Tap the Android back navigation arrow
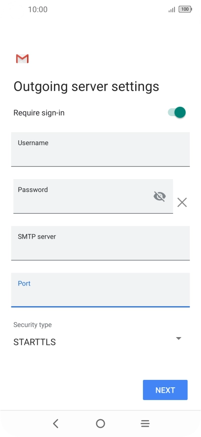The image size is (201, 437). click(56, 424)
